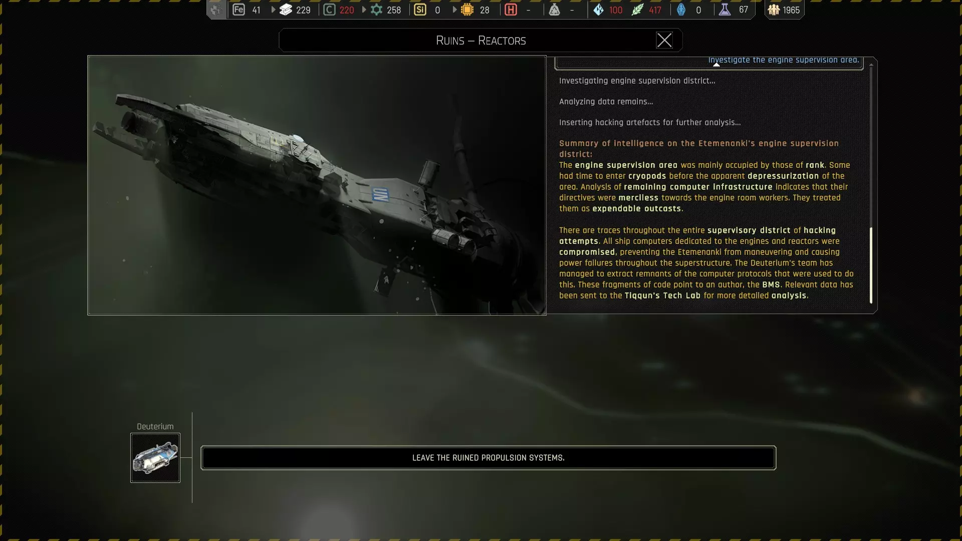Choose Leave the ruined propulsion systems
962x541 pixels.
488,458
